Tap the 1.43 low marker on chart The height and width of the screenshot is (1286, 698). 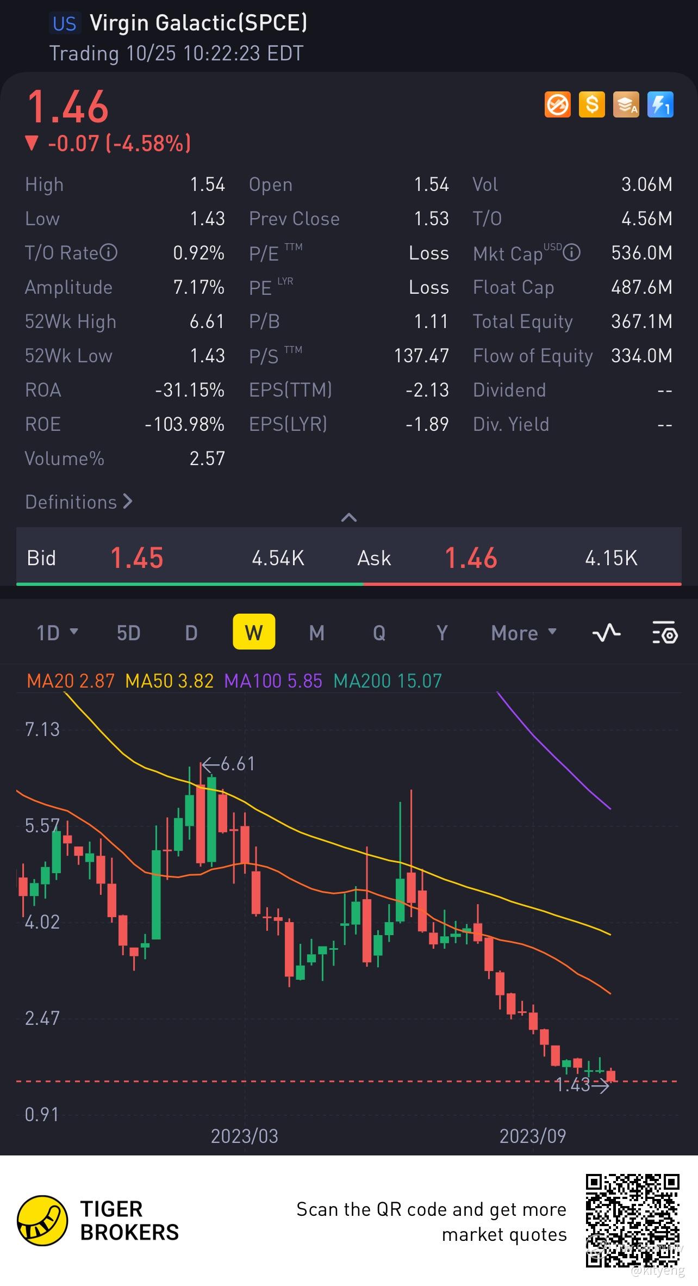tap(582, 1085)
